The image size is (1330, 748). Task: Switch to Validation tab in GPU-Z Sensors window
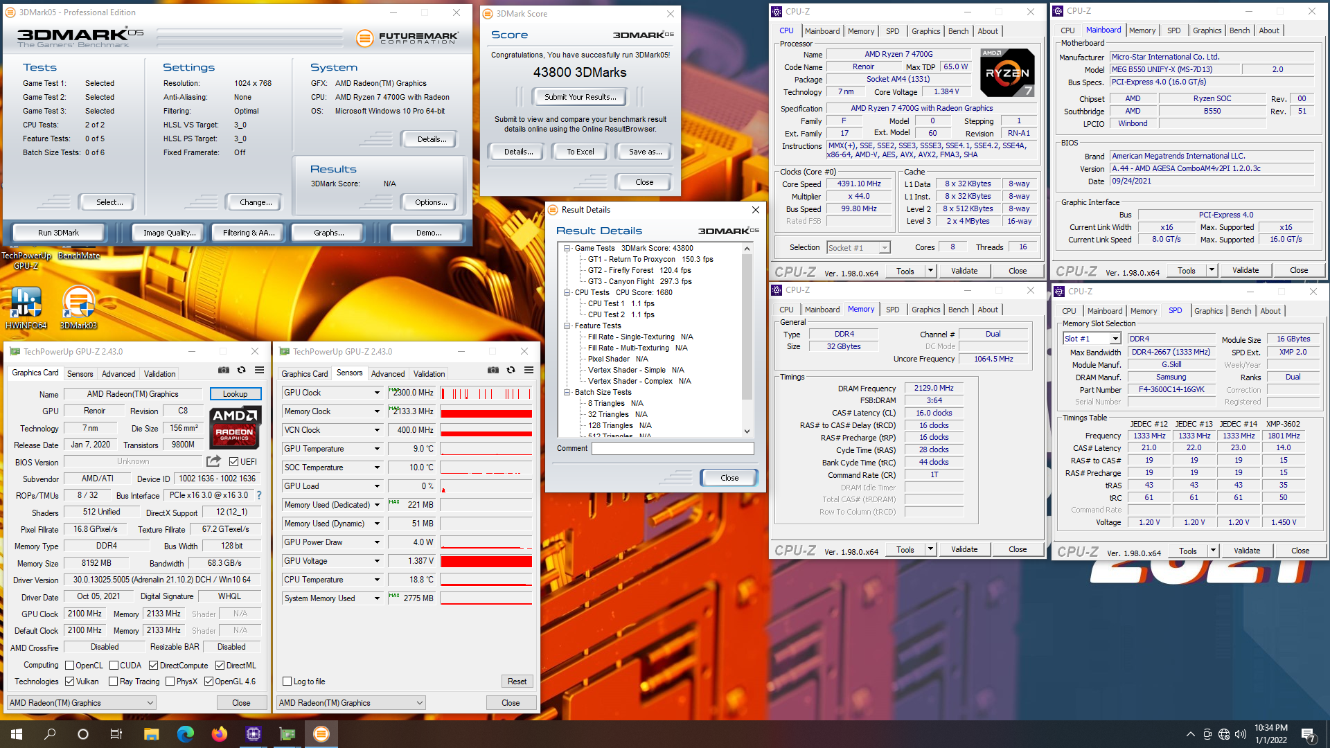tap(429, 374)
